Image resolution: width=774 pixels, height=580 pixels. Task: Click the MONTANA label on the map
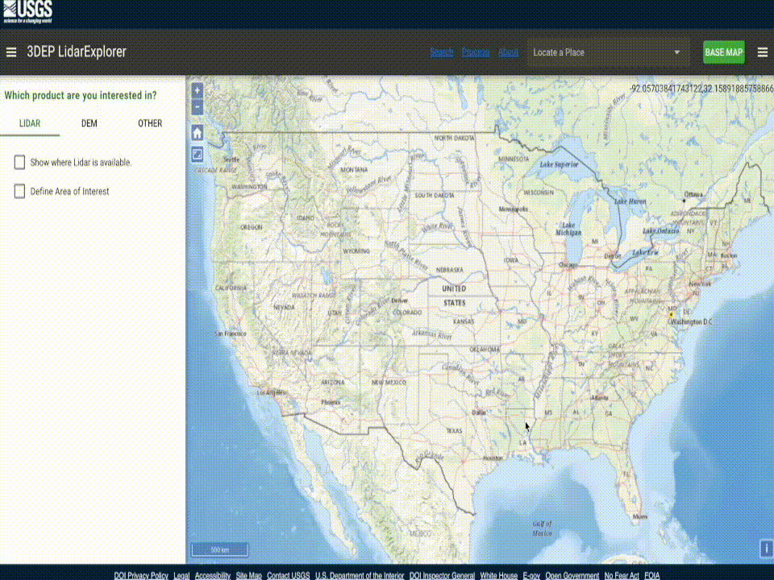point(354,170)
